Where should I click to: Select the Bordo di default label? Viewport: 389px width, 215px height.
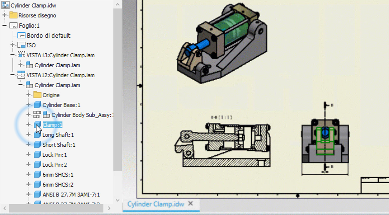tap(48, 36)
